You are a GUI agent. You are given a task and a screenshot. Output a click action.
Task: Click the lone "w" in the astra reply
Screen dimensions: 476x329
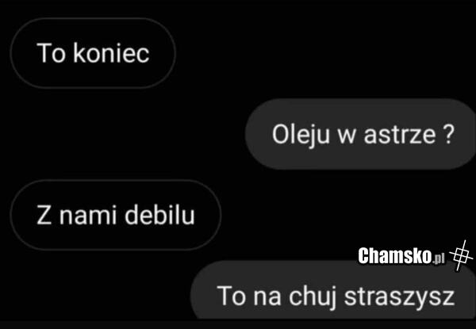tap(347, 137)
